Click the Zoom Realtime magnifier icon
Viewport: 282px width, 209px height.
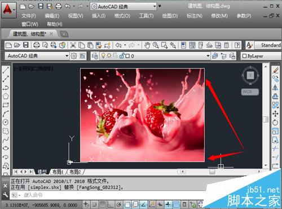tap(156, 45)
